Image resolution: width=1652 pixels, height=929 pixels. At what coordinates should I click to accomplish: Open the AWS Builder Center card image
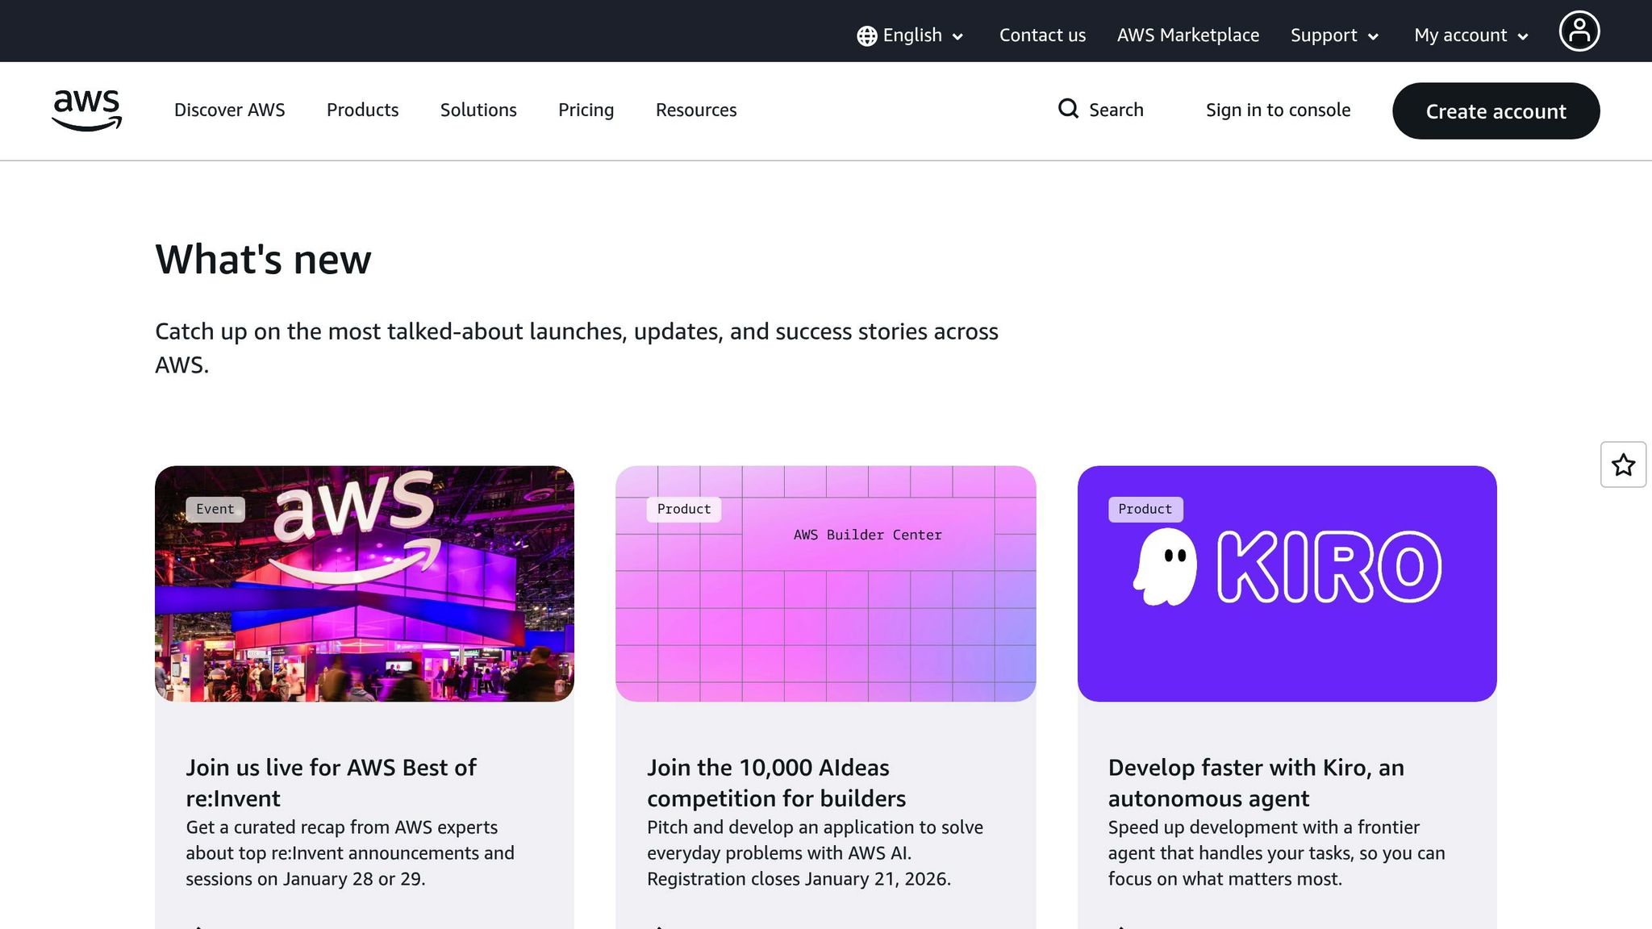point(825,613)
